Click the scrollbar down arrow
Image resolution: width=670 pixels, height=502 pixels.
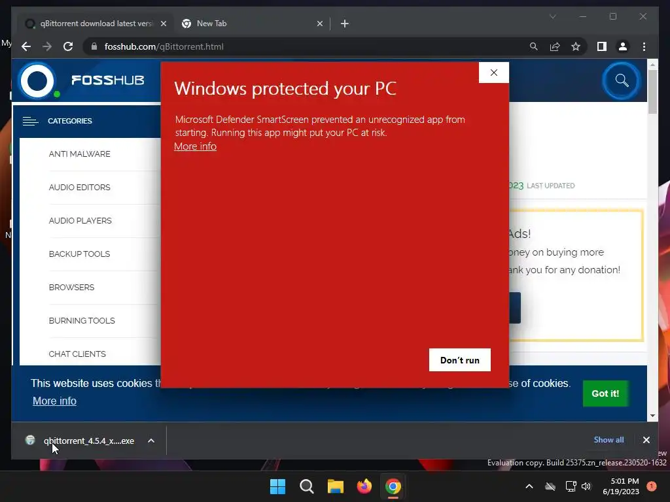coord(652,415)
